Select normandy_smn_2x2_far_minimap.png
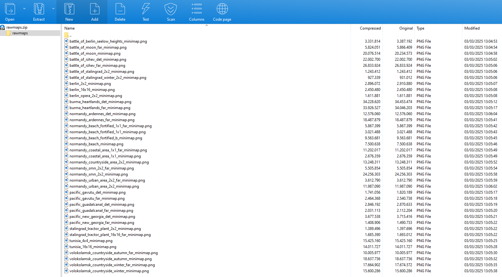 [102, 168]
